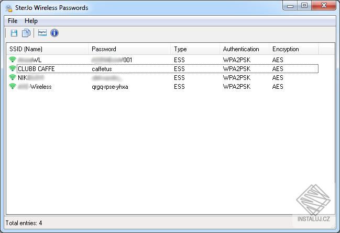The image size is (340, 233).
Task: Open the Help menu
Action: [31, 21]
